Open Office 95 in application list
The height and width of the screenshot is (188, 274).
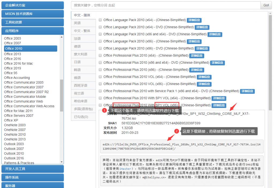pos(11,73)
